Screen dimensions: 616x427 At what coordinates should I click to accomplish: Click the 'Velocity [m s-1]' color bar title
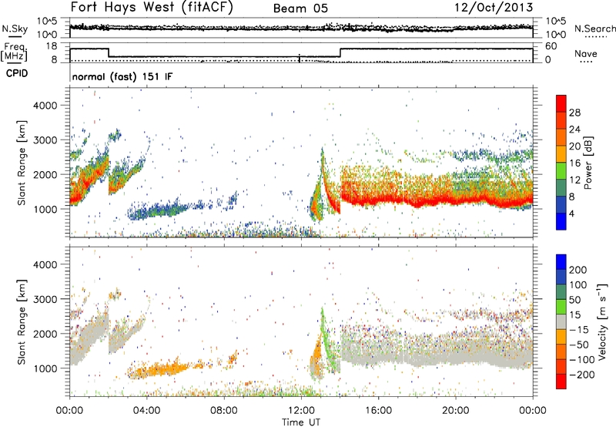(602, 321)
